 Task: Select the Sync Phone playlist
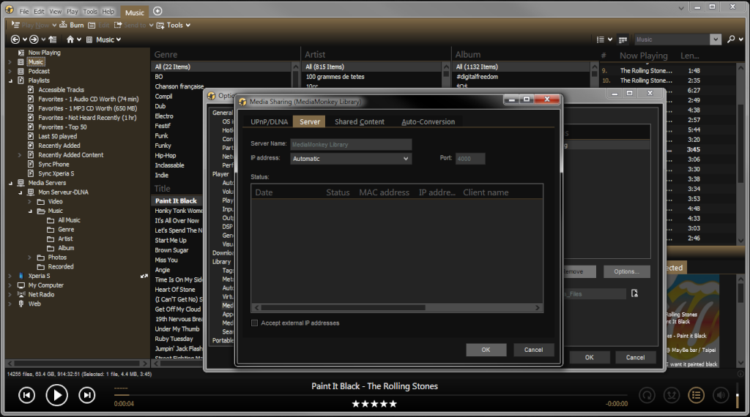[x=53, y=165]
